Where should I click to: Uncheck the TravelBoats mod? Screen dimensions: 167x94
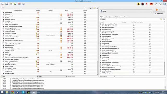tap(3, 21)
